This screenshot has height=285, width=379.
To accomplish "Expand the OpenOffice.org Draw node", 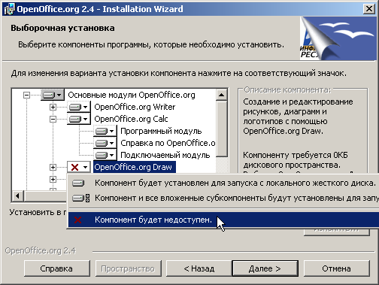I will pyautogui.click(x=53, y=167).
